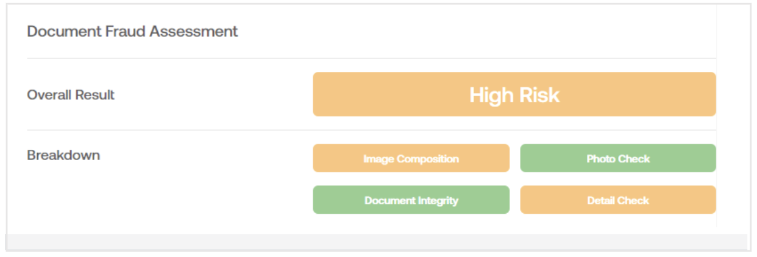Open the Detail Check breakdown item
Viewport: 757px width, 257px height.
click(x=618, y=200)
